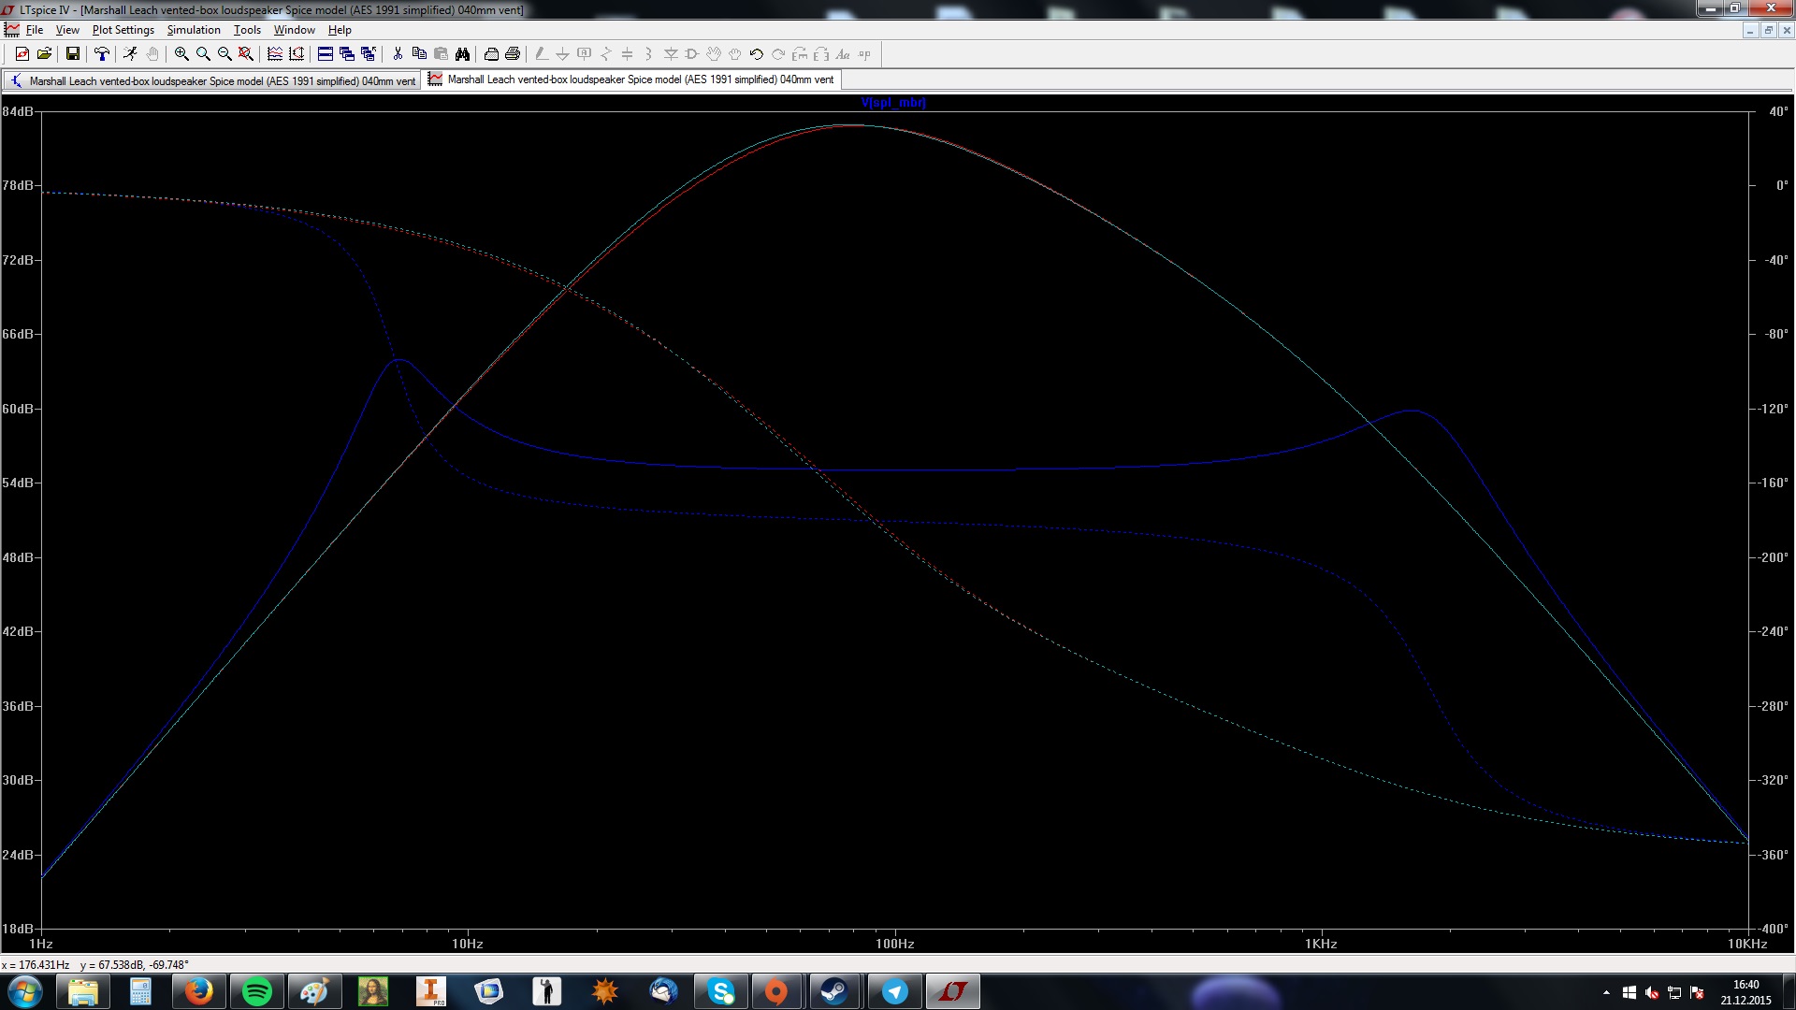
Task: Click the Autorange axes icon
Action: tap(297, 54)
